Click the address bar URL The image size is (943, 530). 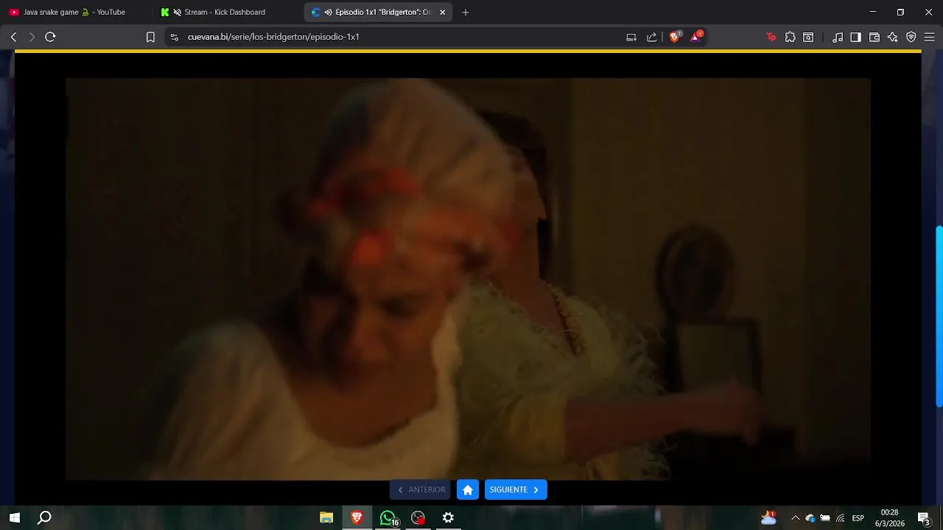[x=273, y=37]
